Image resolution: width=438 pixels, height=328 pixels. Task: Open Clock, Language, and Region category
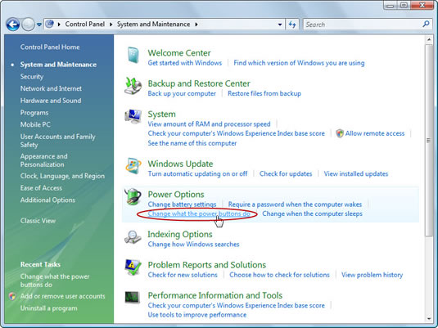point(62,176)
